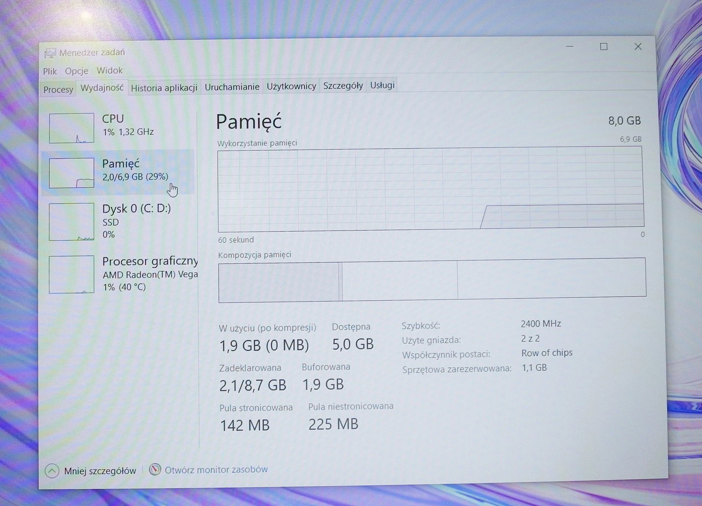
Task: Click the Pamięć heading above the graph
Action: (x=248, y=122)
